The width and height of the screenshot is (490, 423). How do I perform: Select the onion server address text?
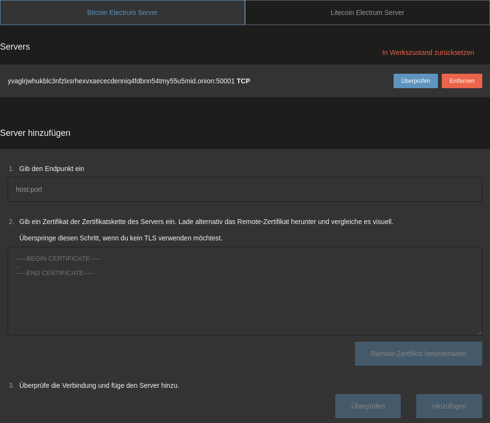coord(121,81)
